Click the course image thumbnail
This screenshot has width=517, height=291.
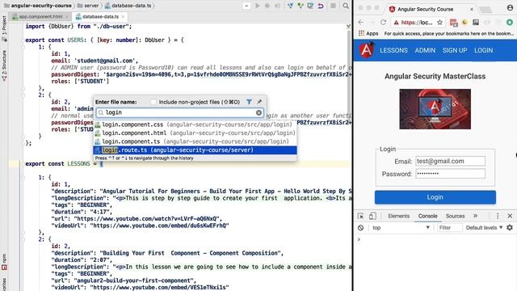(x=435, y=109)
